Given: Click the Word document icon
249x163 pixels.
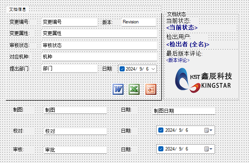Looking at the screenshot, I should click(x=118, y=89).
